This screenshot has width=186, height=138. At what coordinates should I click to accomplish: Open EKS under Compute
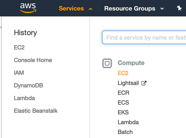123,112
